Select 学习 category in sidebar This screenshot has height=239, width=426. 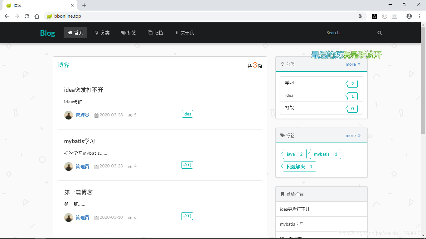pos(322,83)
